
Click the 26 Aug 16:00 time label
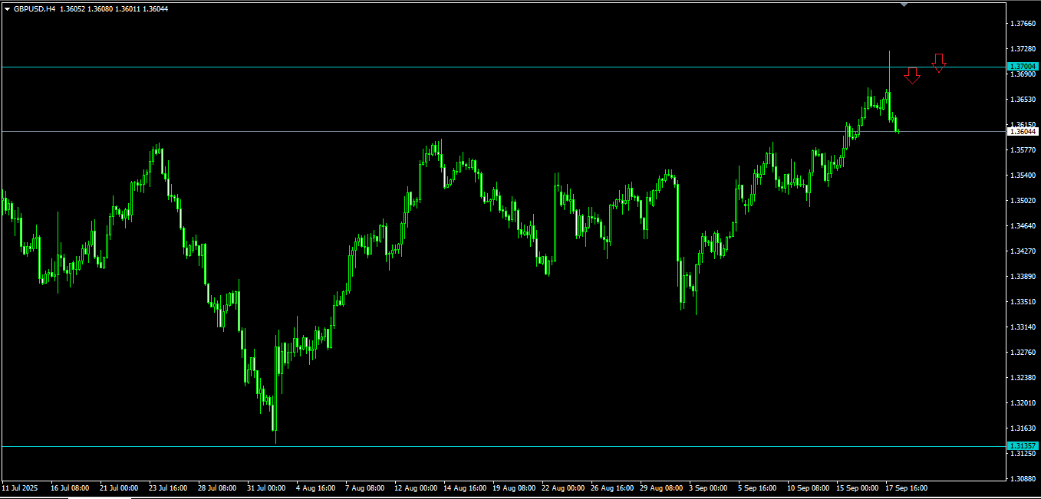pos(611,488)
